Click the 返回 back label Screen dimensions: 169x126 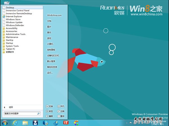11,107
